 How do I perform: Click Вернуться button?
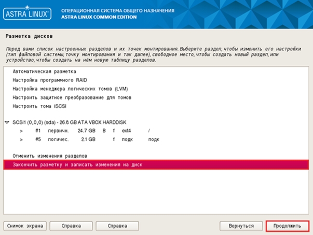tap(241, 226)
